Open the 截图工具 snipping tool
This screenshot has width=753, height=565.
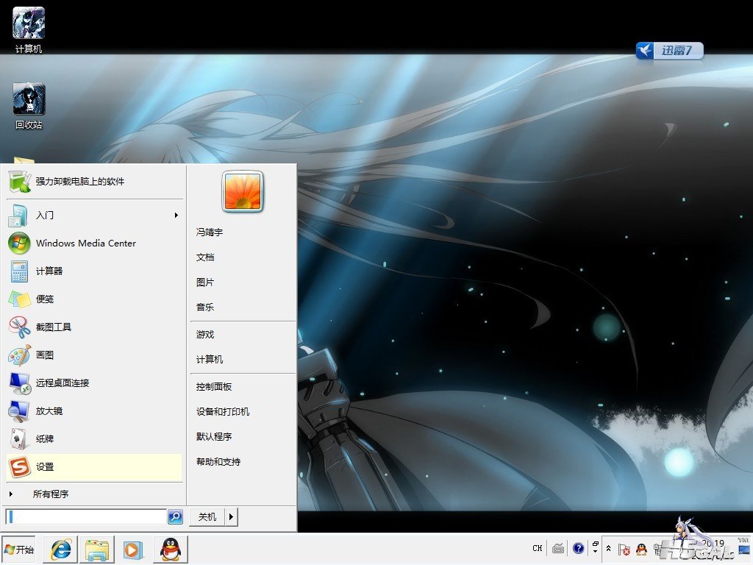coord(53,327)
